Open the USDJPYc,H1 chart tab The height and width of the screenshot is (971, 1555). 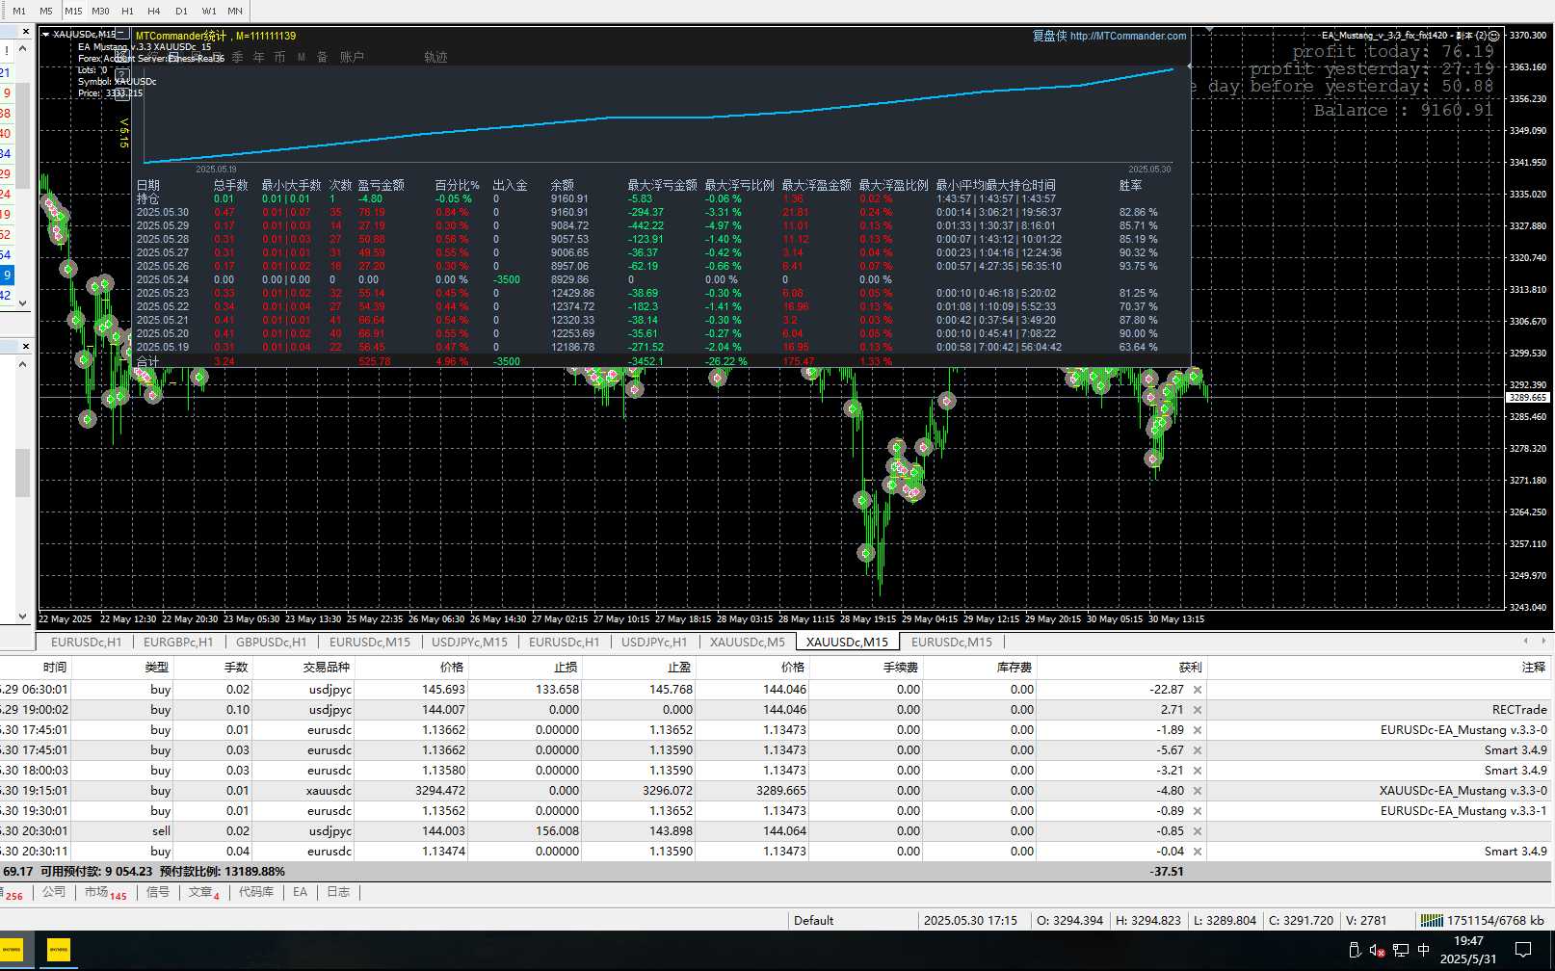[x=654, y=642]
